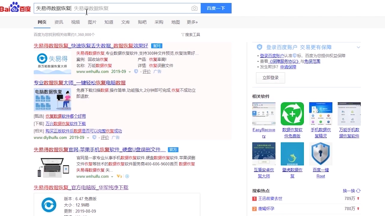Expand dropdown arrow beside wnhuifu.com V3 badge
The height and width of the screenshot is (216, 385).
112,177
